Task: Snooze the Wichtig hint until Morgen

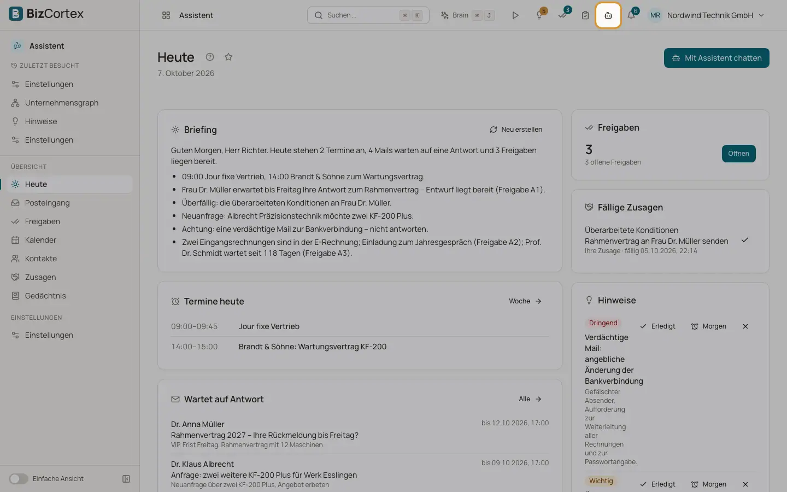Action: coord(708,484)
